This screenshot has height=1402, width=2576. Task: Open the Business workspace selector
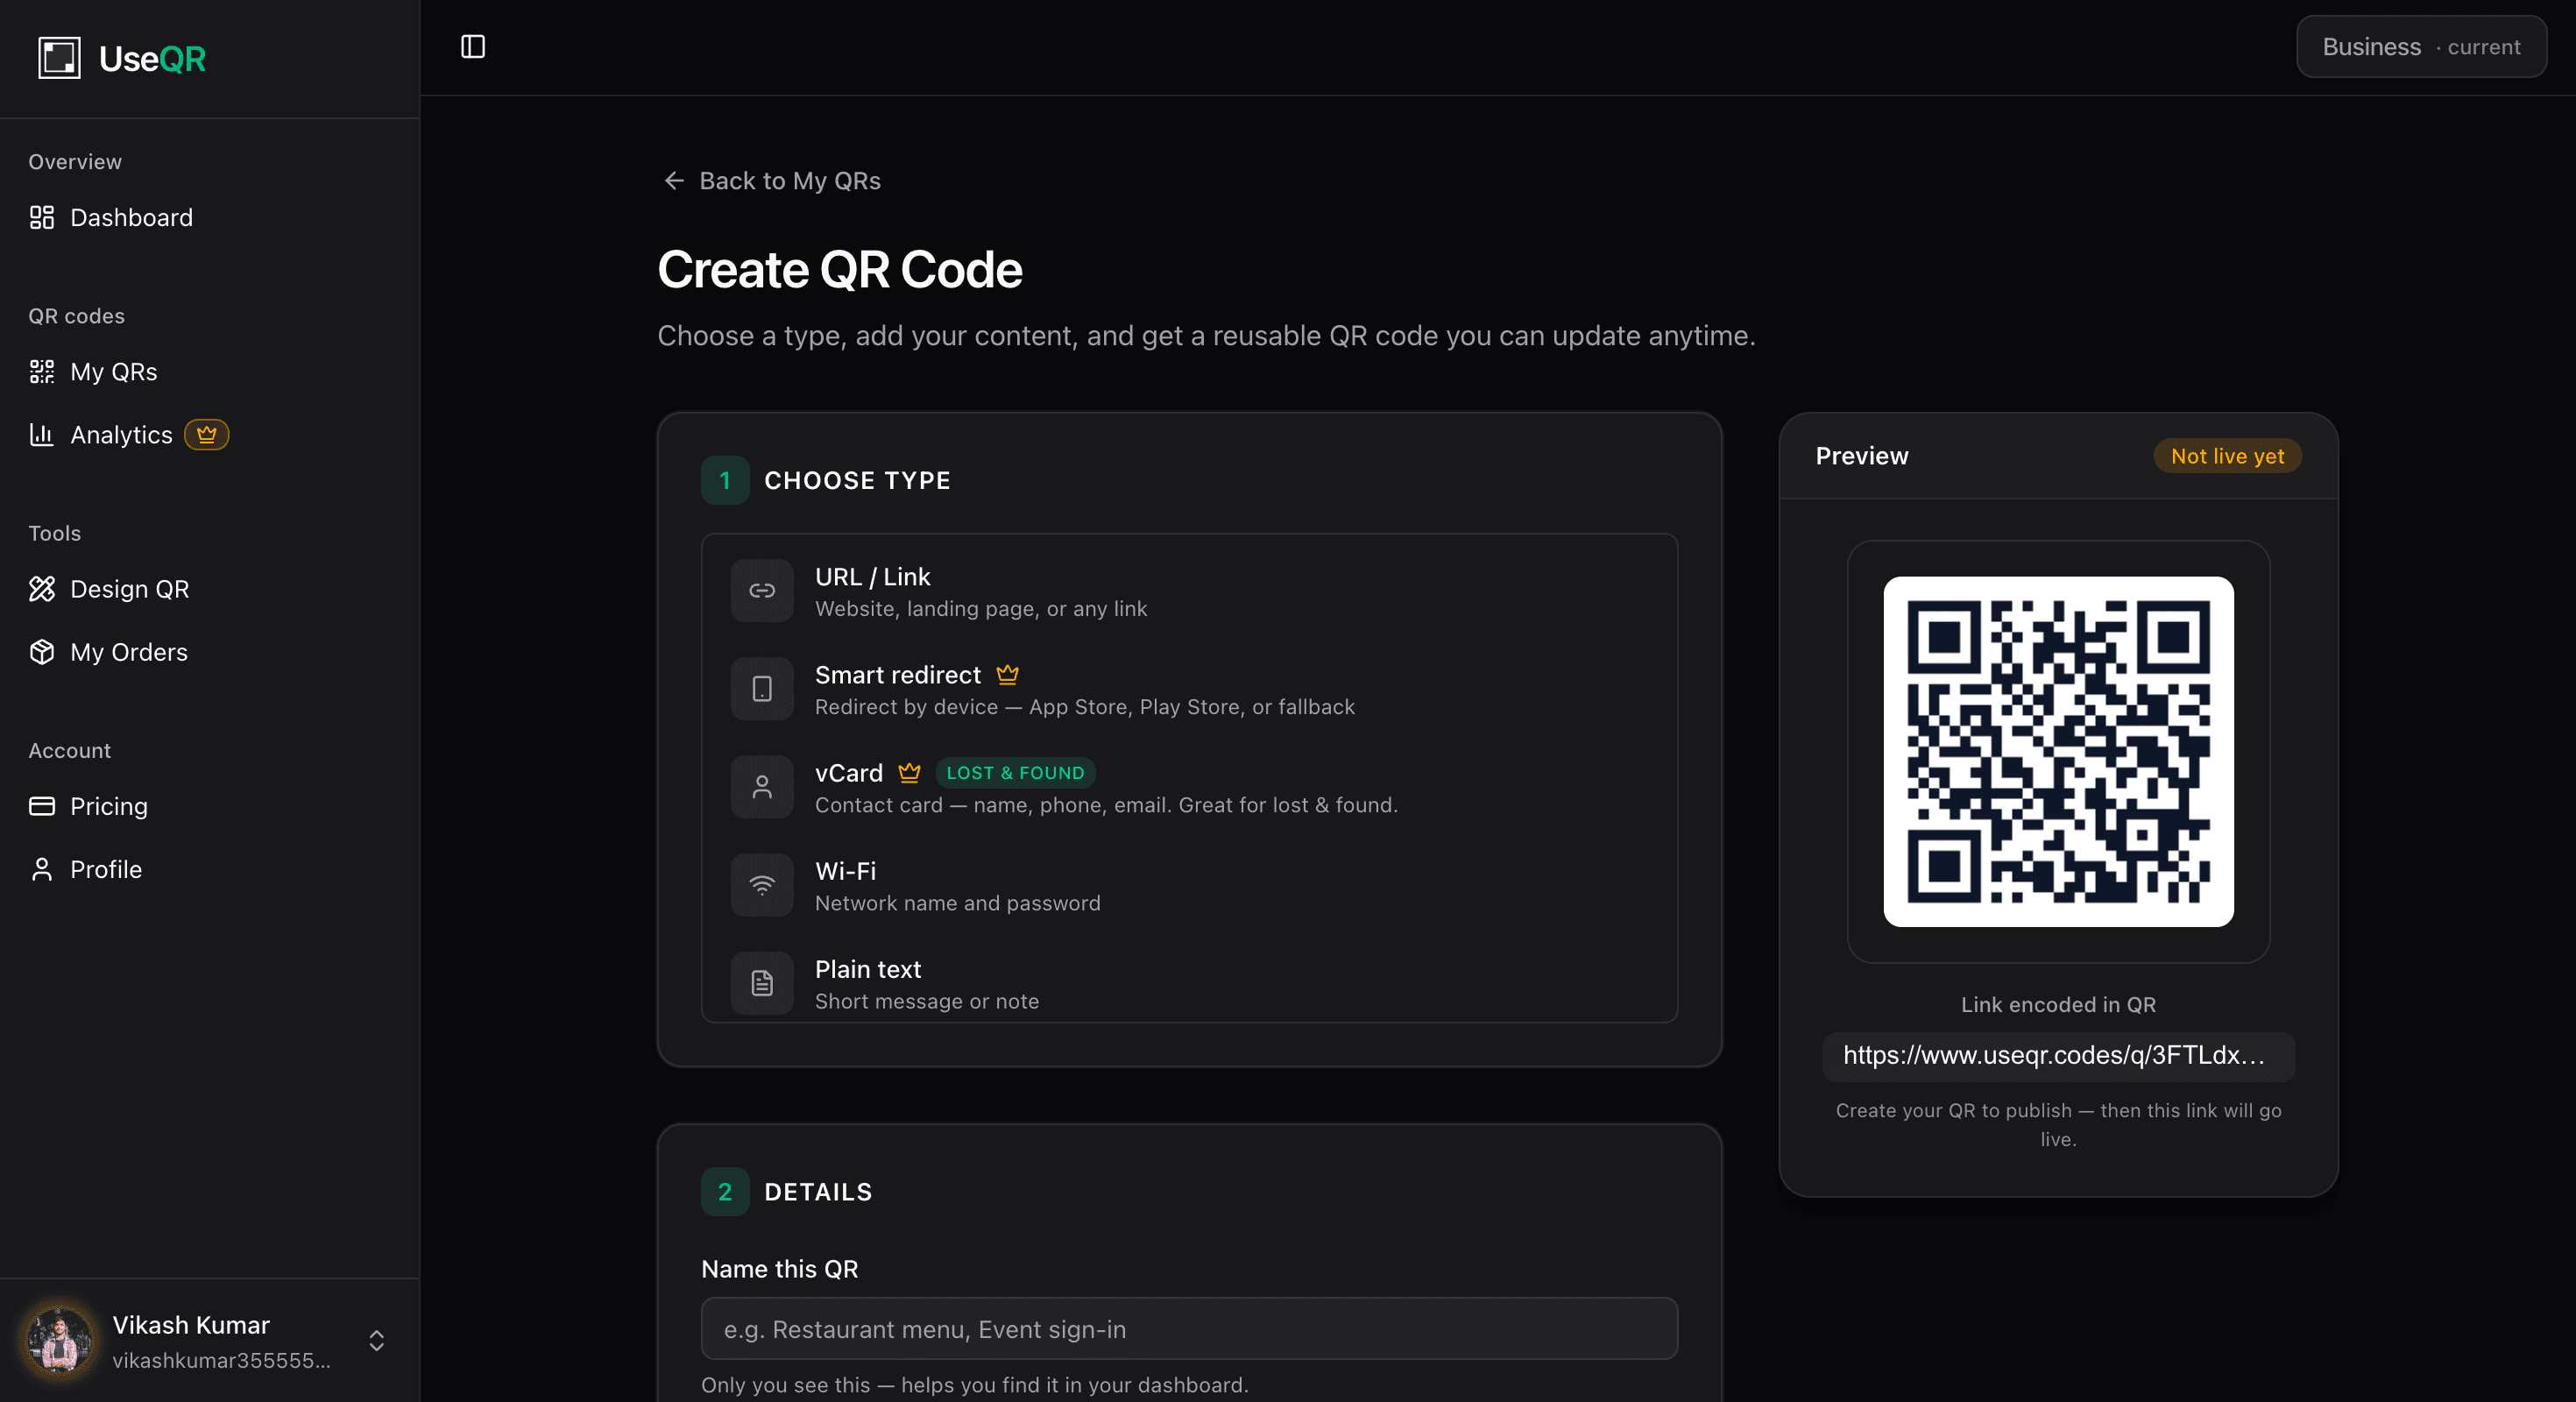pos(2421,46)
